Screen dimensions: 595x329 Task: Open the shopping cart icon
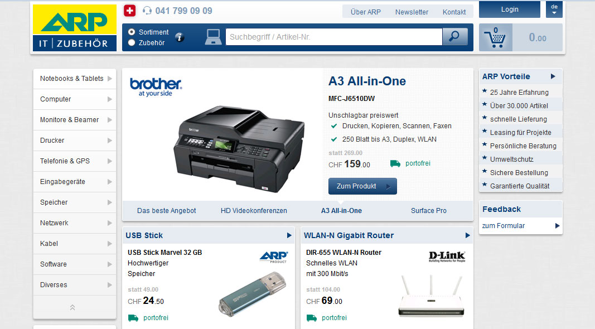tap(495, 37)
